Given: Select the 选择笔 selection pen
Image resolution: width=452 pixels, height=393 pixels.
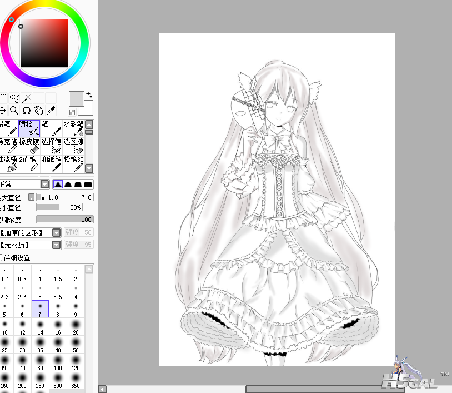Looking at the screenshot, I should click(51, 146).
